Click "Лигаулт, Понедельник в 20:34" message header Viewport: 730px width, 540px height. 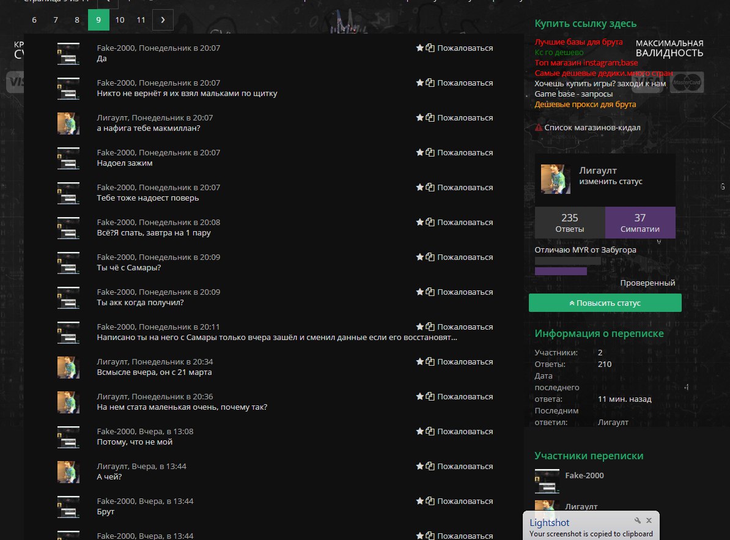tap(155, 361)
